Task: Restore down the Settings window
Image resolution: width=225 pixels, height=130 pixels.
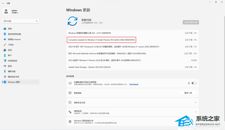Action: point(216,2)
